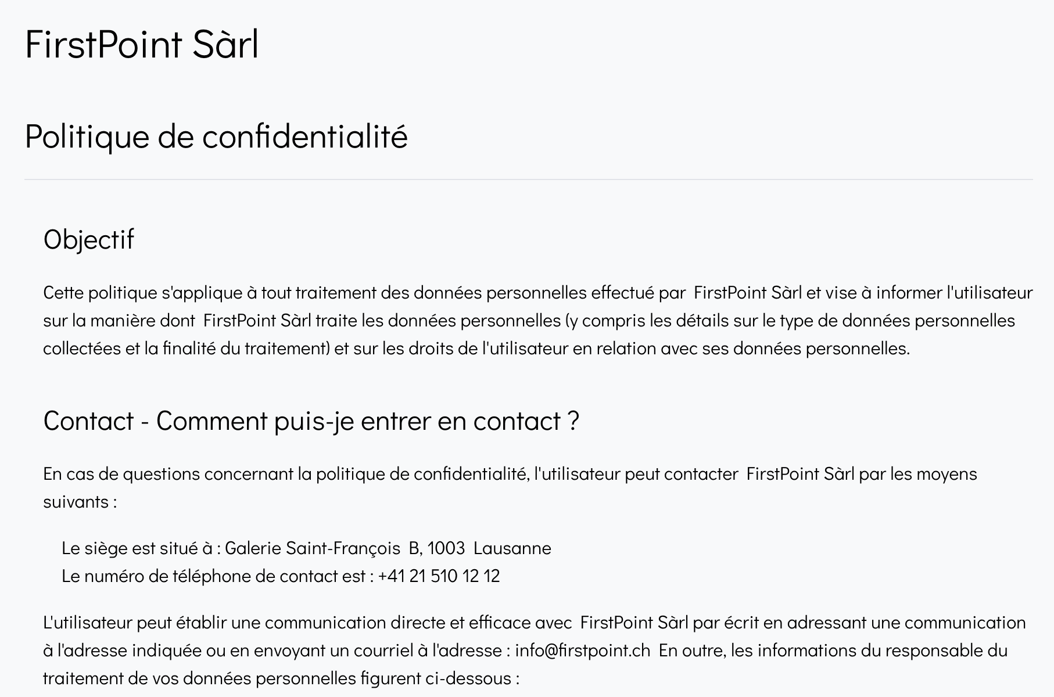
Task: Click the Objectif section heading
Action: point(89,239)
